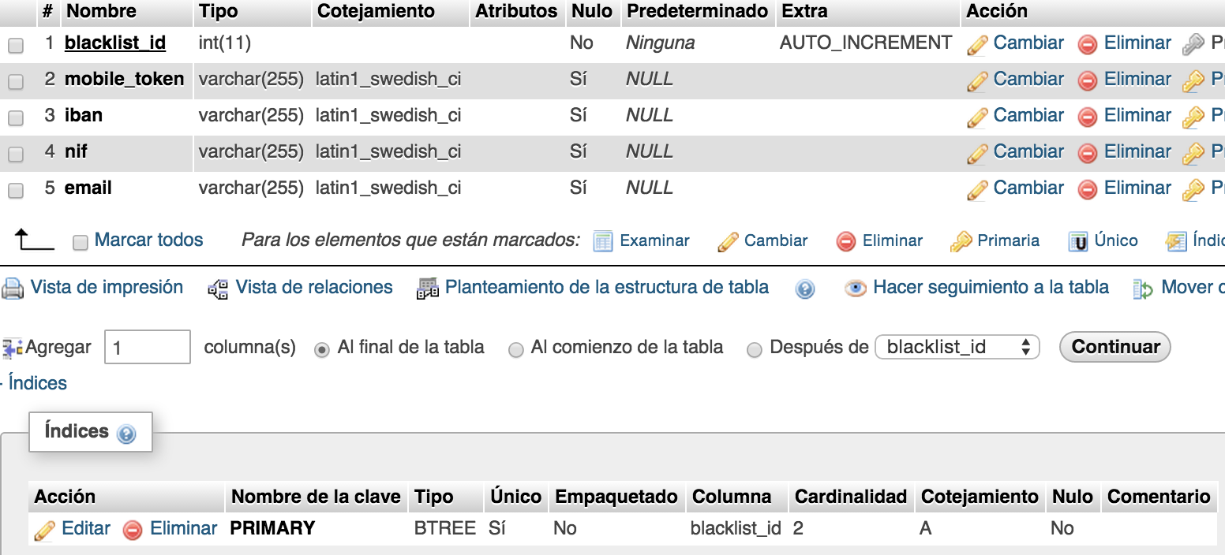Click the columns count input field
Image resolution: width=1225 pixels, height=555 pixels.
click(148, 347)
